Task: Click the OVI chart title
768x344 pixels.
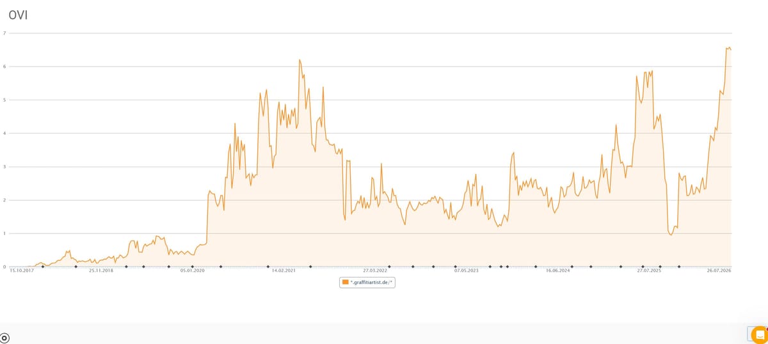Action: coord(18,15)
